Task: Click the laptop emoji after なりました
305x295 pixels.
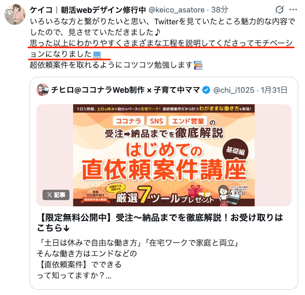Action: (97, 54)
